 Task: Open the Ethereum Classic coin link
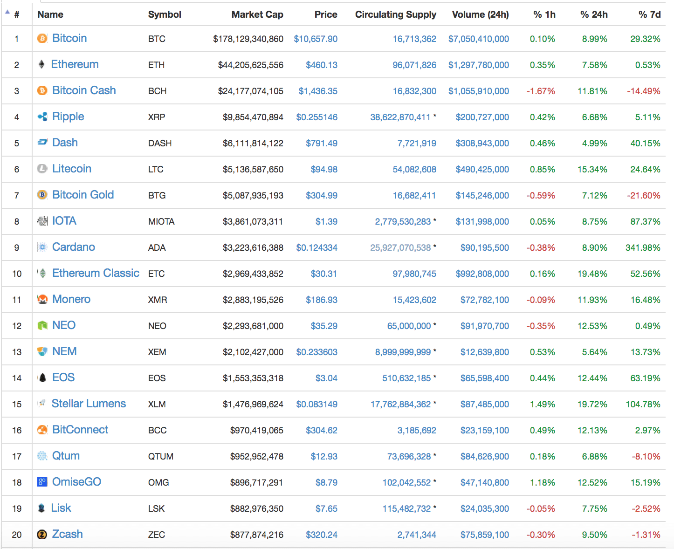96,273
